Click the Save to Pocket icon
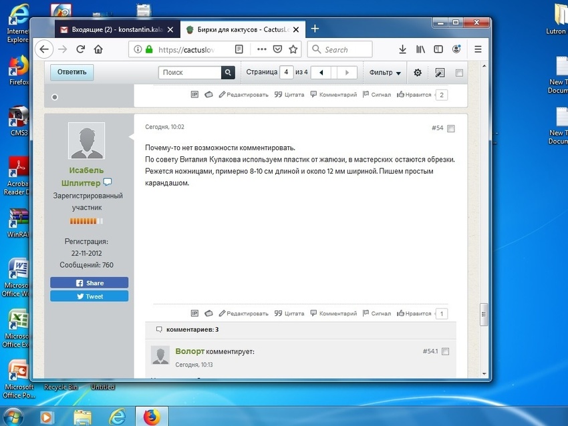Image resolution: width=568 pixels, height=426 pixels. pyautogui.click(x=277, y=49)
